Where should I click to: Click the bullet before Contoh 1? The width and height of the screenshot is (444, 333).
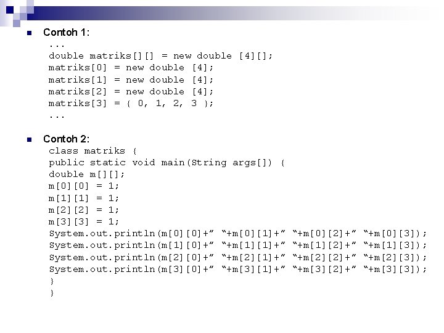point(29,33)
